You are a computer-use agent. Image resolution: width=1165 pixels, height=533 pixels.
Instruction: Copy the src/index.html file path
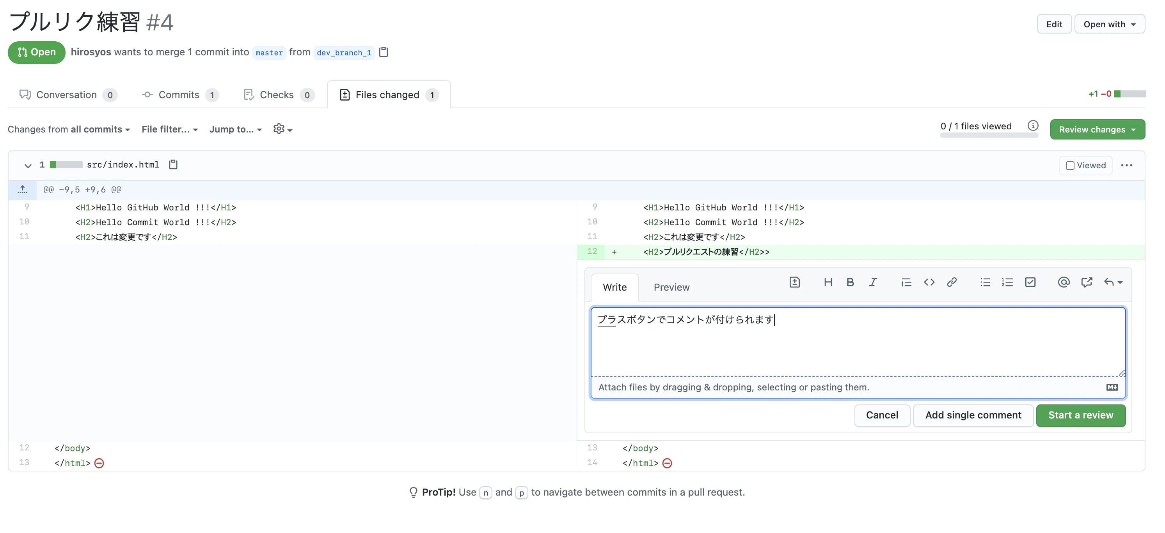click(x=173, y=164)
